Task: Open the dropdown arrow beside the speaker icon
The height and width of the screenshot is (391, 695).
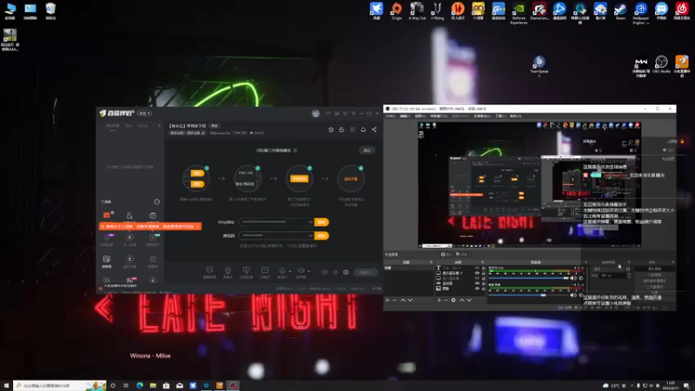Action: (x=308, y=271)
